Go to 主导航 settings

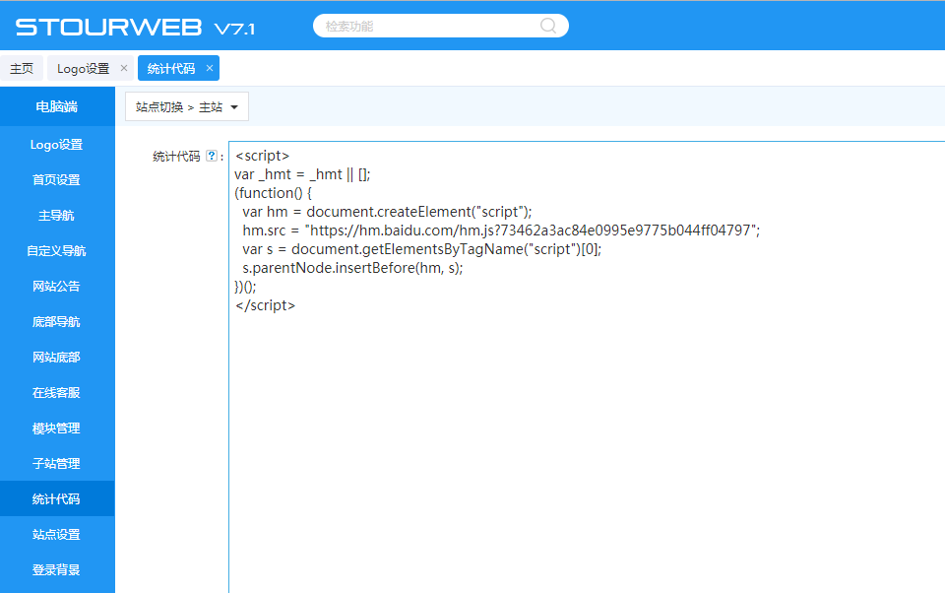tap(57, 216)
